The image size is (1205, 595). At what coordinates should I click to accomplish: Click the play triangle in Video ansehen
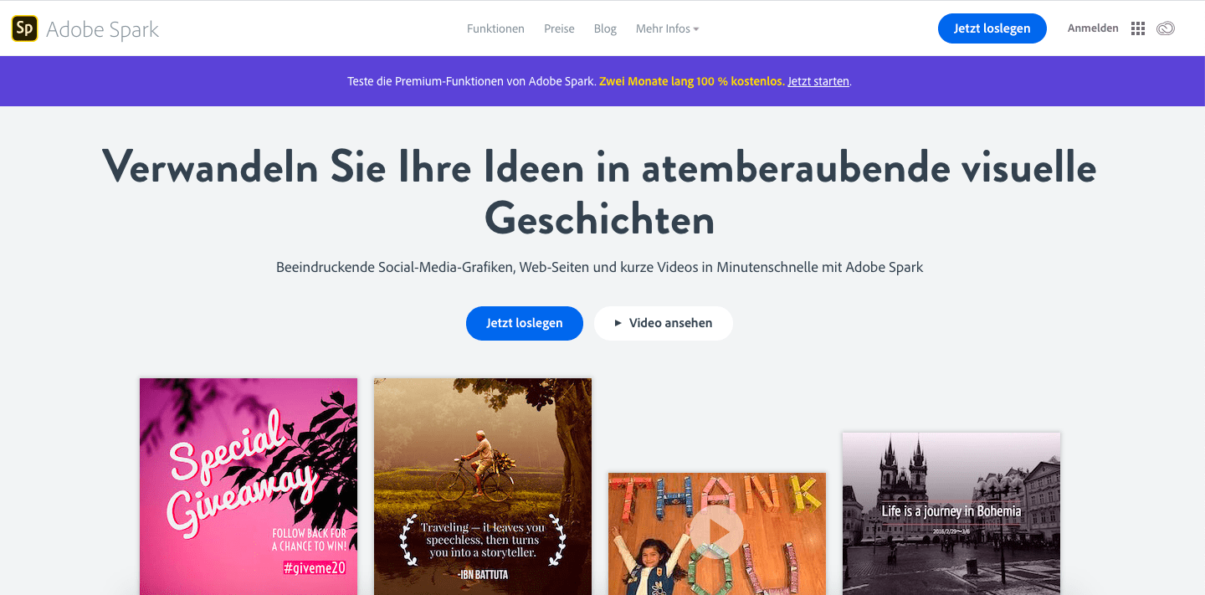click(618, 323)
